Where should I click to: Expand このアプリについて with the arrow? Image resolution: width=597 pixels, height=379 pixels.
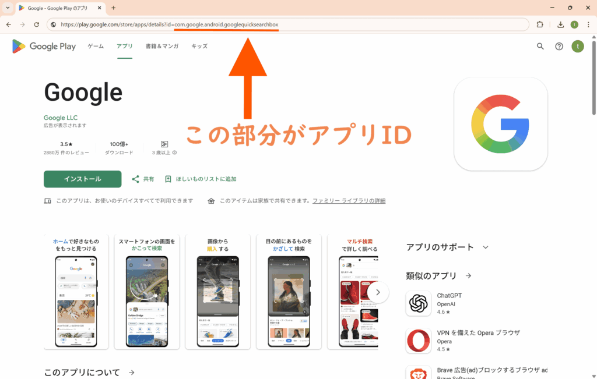click(132, 373)
